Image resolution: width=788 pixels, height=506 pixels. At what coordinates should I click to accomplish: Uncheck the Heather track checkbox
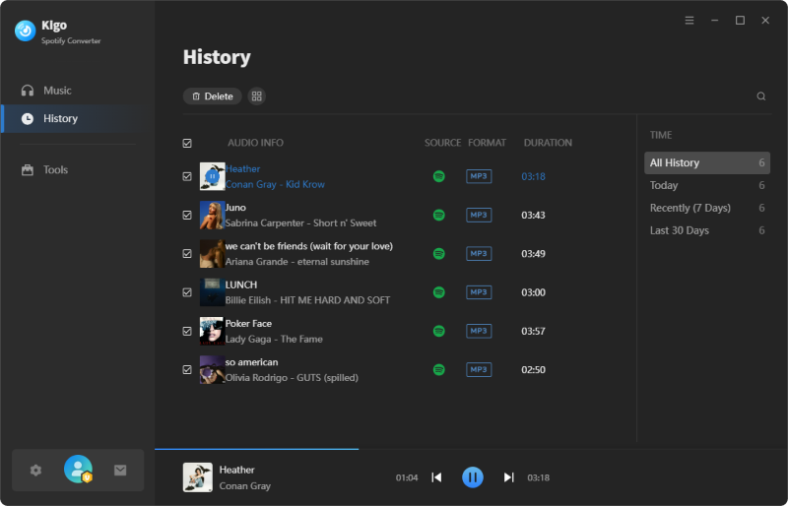(x=187, y=176)
